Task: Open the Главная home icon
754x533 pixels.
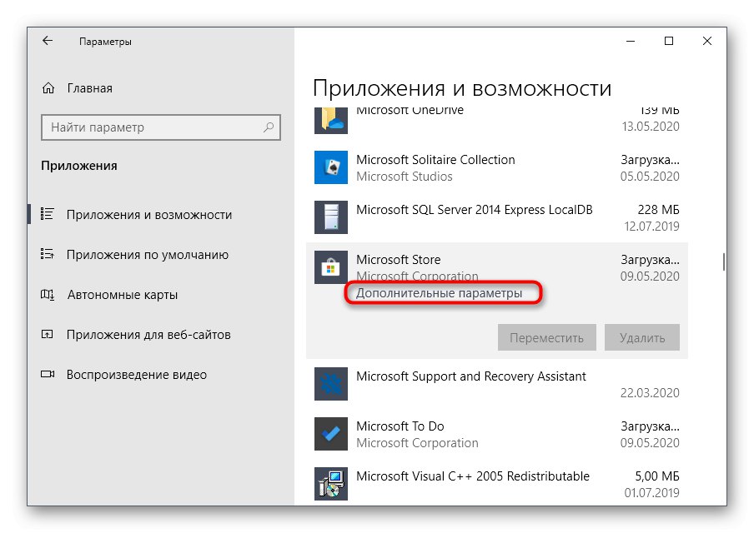Action: click(x=48, y=88)
